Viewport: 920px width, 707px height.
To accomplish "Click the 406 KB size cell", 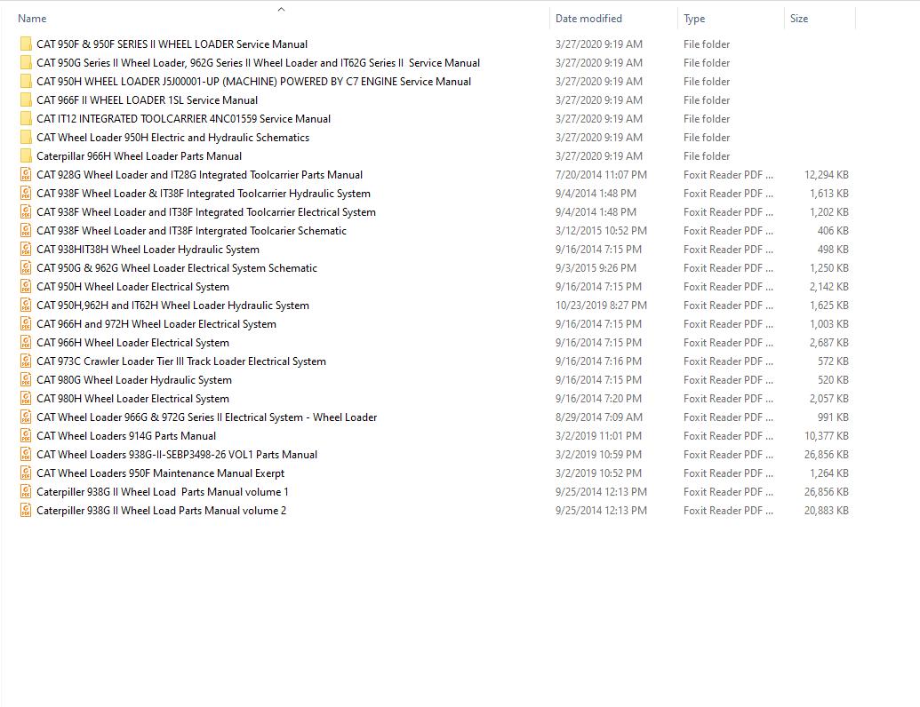I will click(833, 231).
